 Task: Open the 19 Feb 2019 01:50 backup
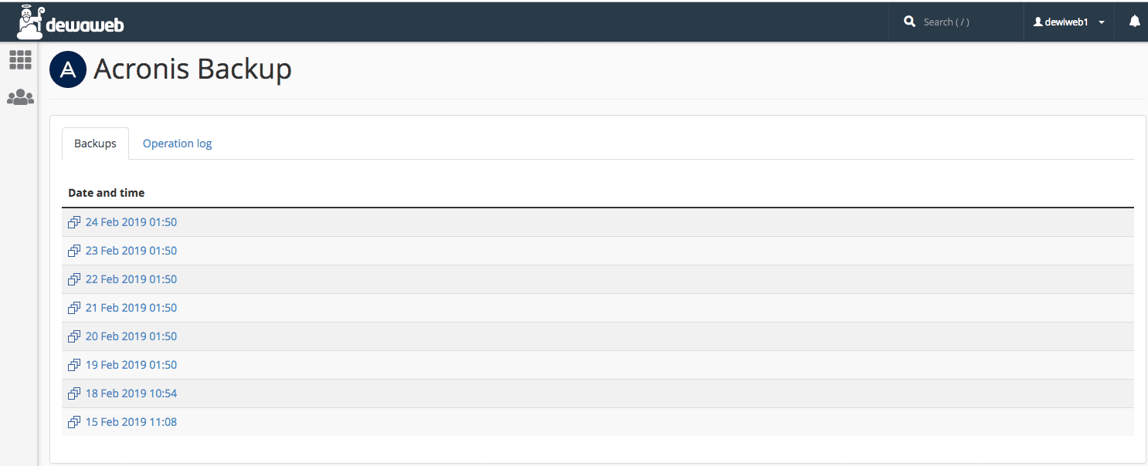coord(131,365)
